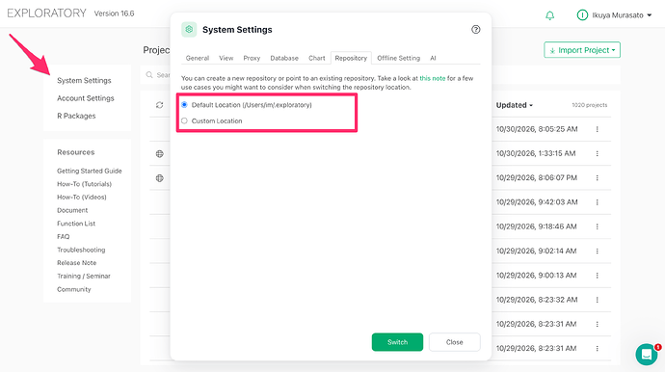Viewport: 665px width, 372px height.
Task: Switch to the General tab
Action: [198, 58]
